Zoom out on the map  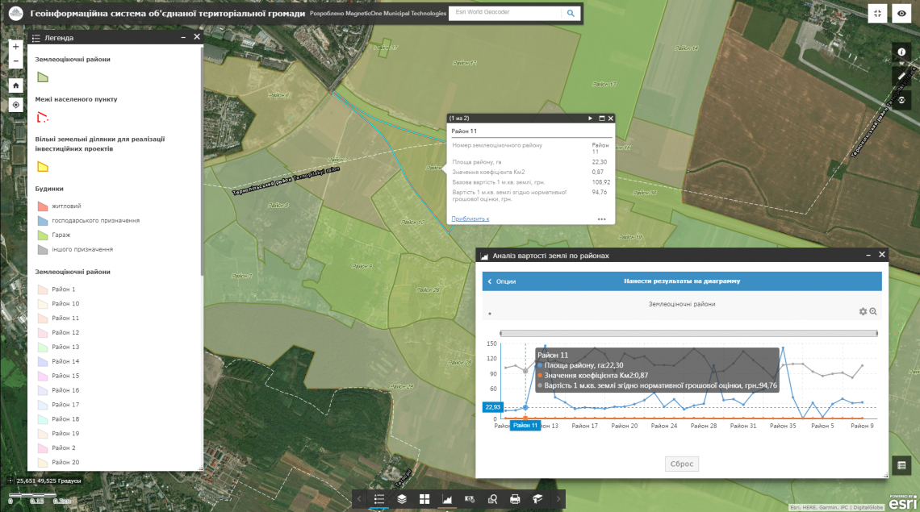pos(16,61)
